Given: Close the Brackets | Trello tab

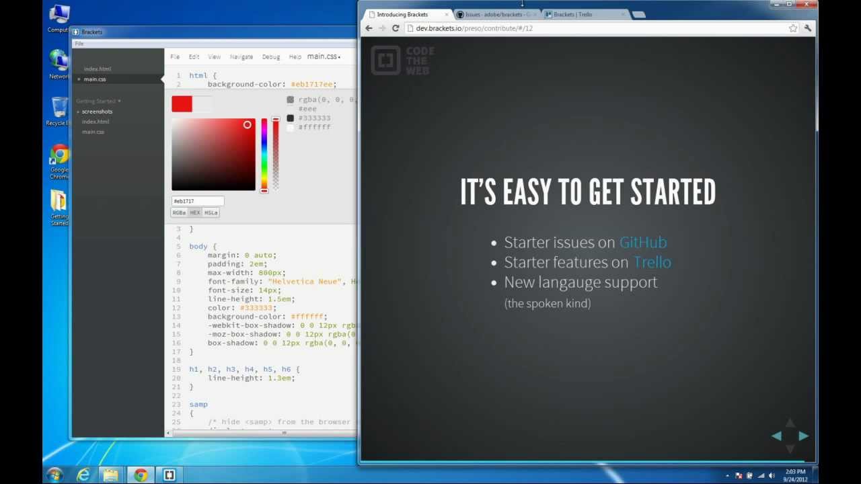Looking at the screenshot, I should [x=623, y=14].
